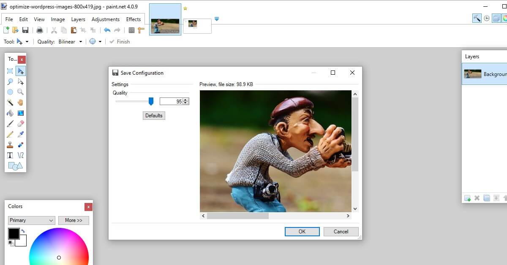Select the active image thumbnail tab
Screen dimensions: 507x265
[165, 19]
